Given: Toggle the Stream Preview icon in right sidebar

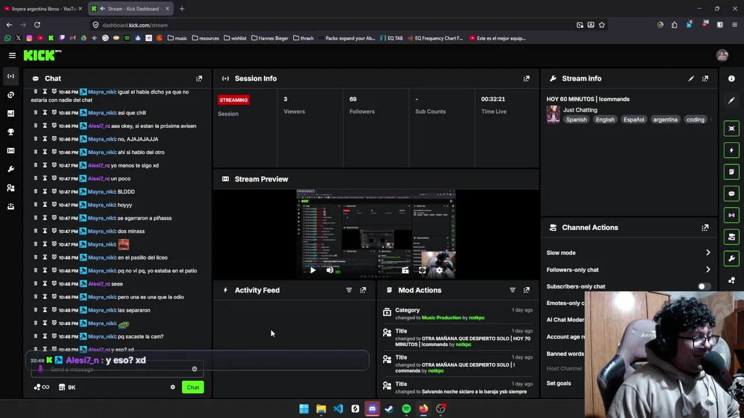Looking at the screenshot, I should 732,128.
